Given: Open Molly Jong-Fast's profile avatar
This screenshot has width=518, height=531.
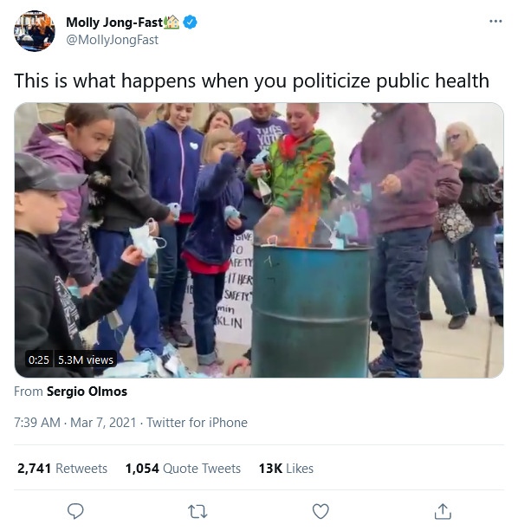Looking at the screenshot, I should [x=35, y=31].
